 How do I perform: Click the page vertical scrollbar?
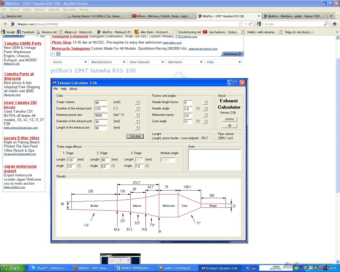click(338, 125)
